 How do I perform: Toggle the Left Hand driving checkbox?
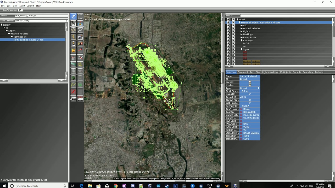click(x=250, y=103)
